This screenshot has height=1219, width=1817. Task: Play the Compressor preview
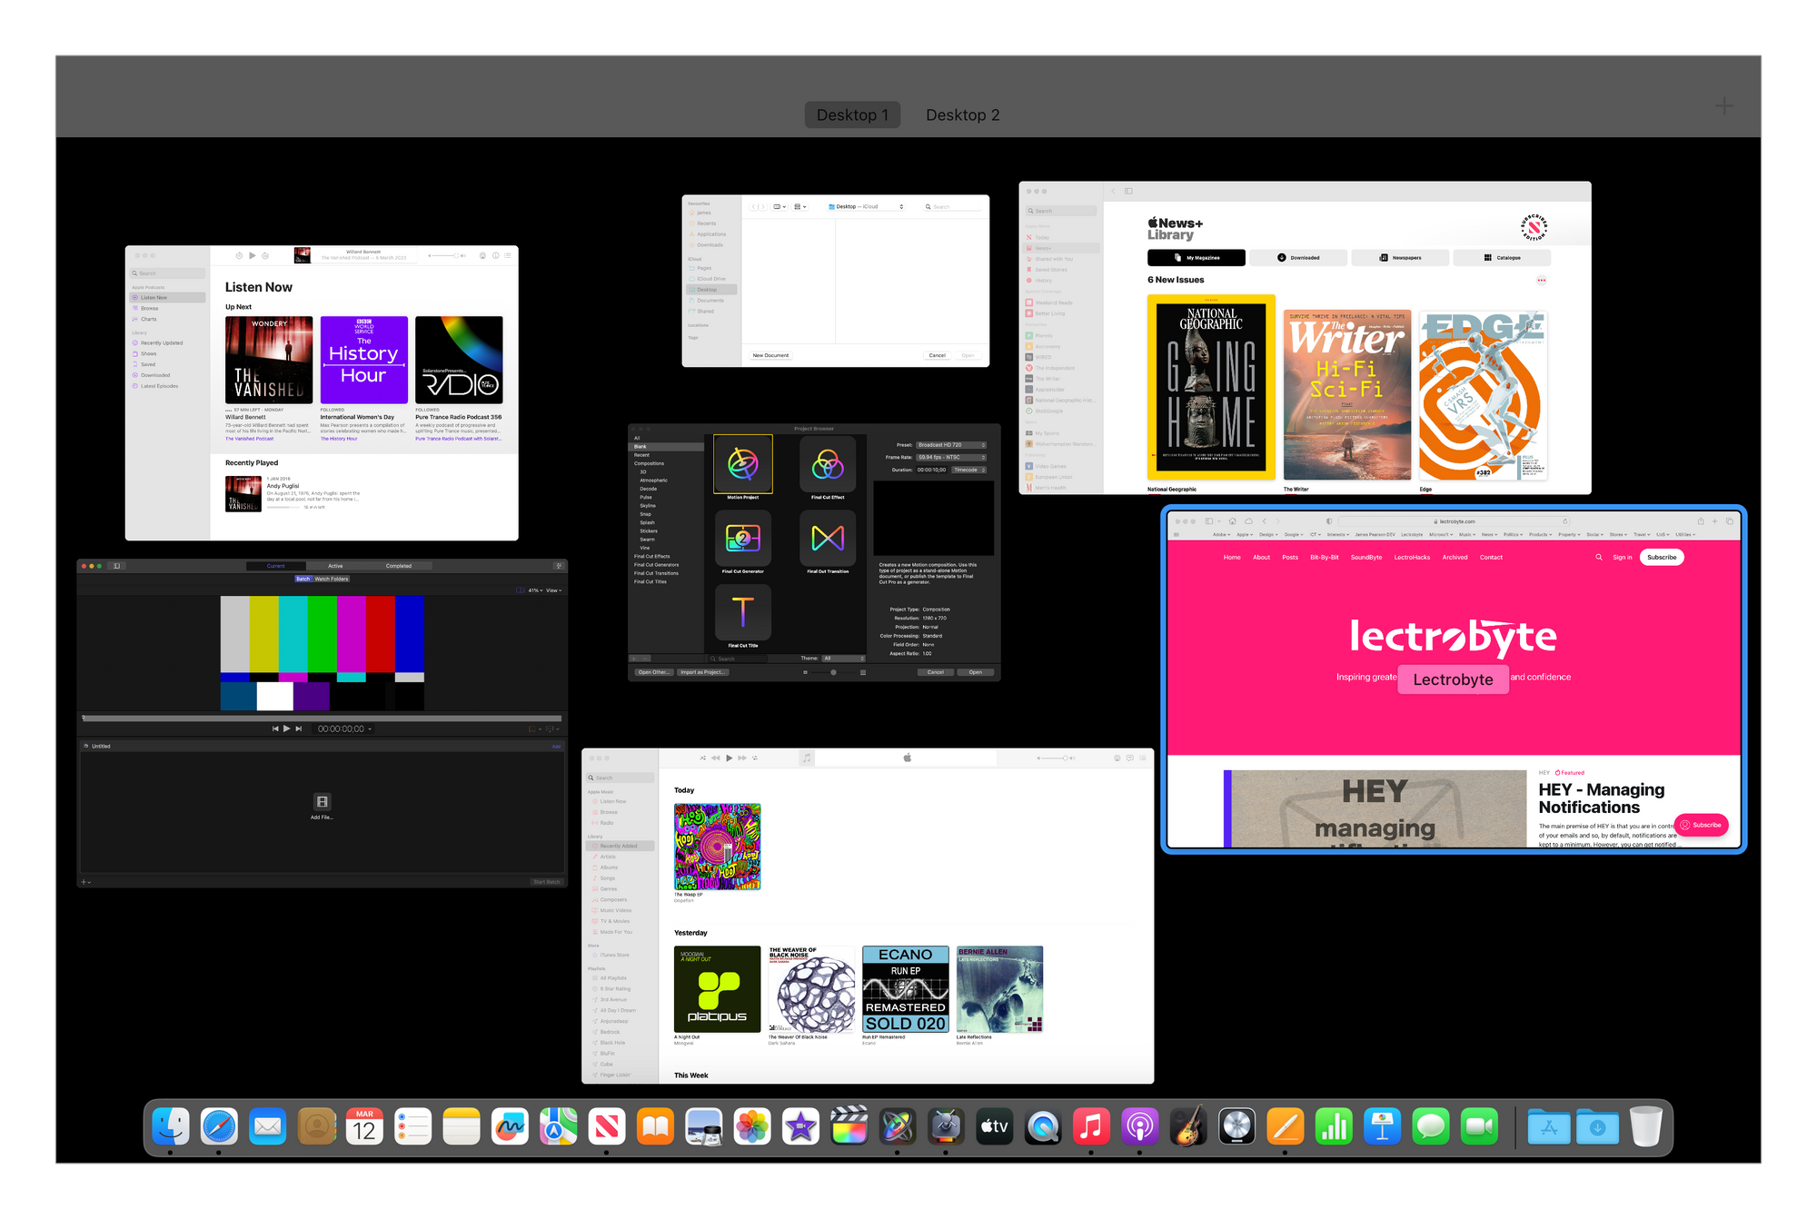[287, 728]
